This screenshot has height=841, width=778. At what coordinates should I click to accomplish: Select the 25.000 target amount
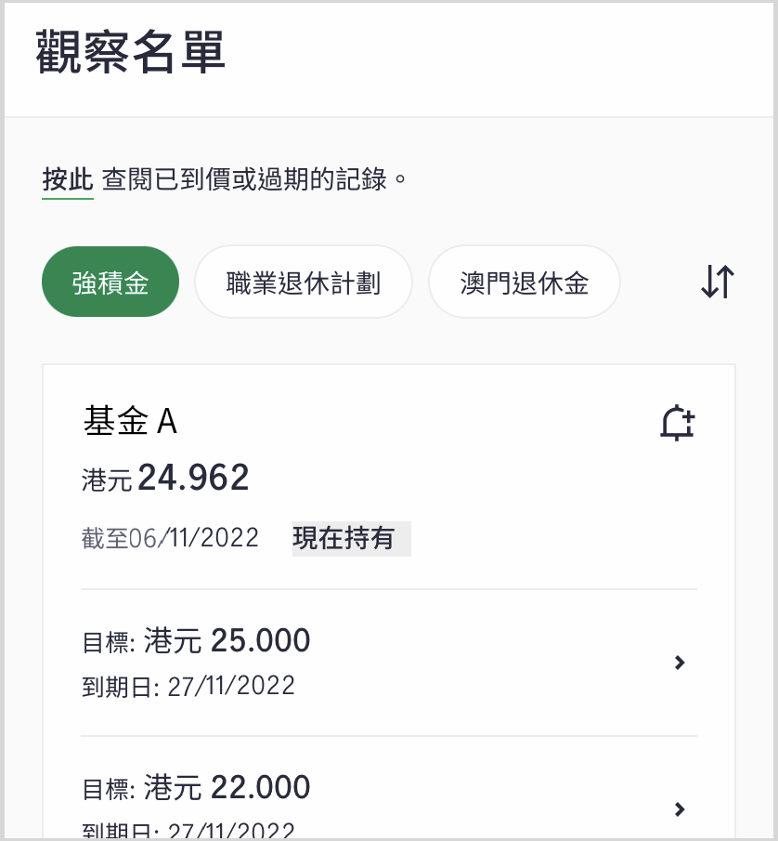click(260, 640)
